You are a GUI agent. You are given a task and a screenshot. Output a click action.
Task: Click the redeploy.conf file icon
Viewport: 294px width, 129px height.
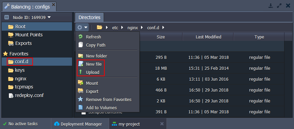coord(11,96)
